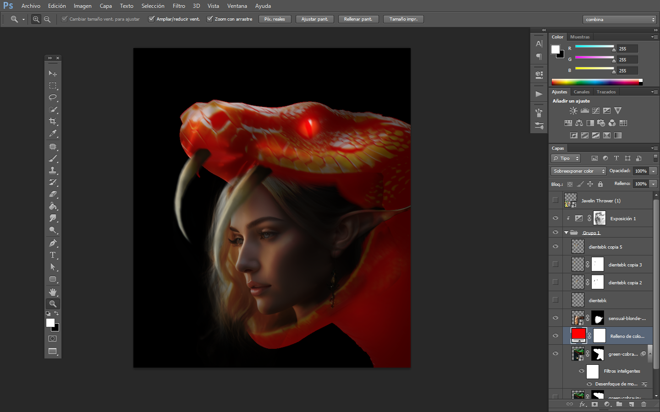Switch to the Muestras tab
This screenshot has height=412, width=660.
580,37
